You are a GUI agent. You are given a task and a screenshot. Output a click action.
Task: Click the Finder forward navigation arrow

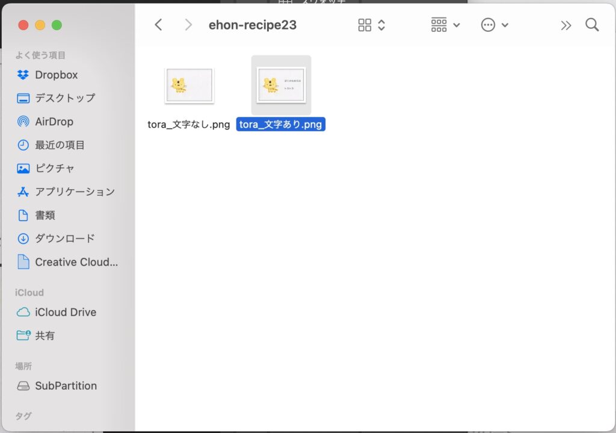tap(188, 25)
